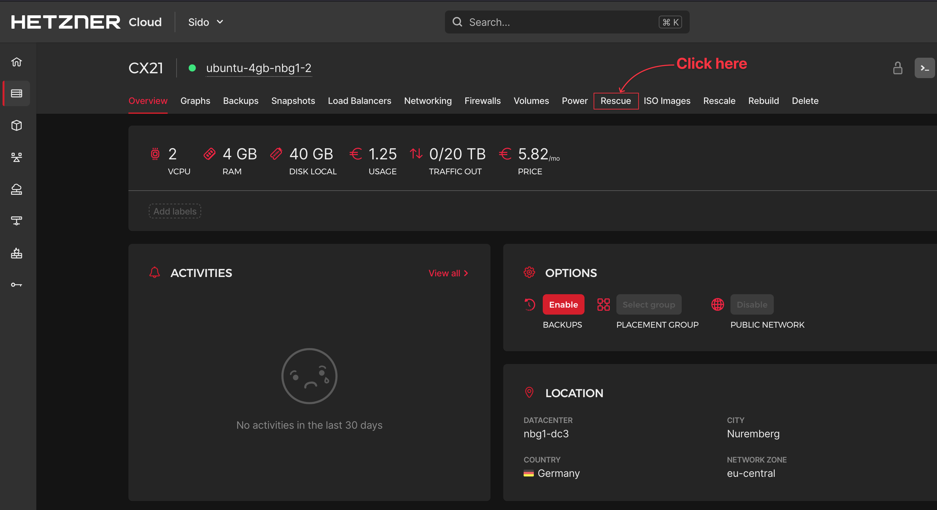Open View all activities chevron link

click(448, 273)
